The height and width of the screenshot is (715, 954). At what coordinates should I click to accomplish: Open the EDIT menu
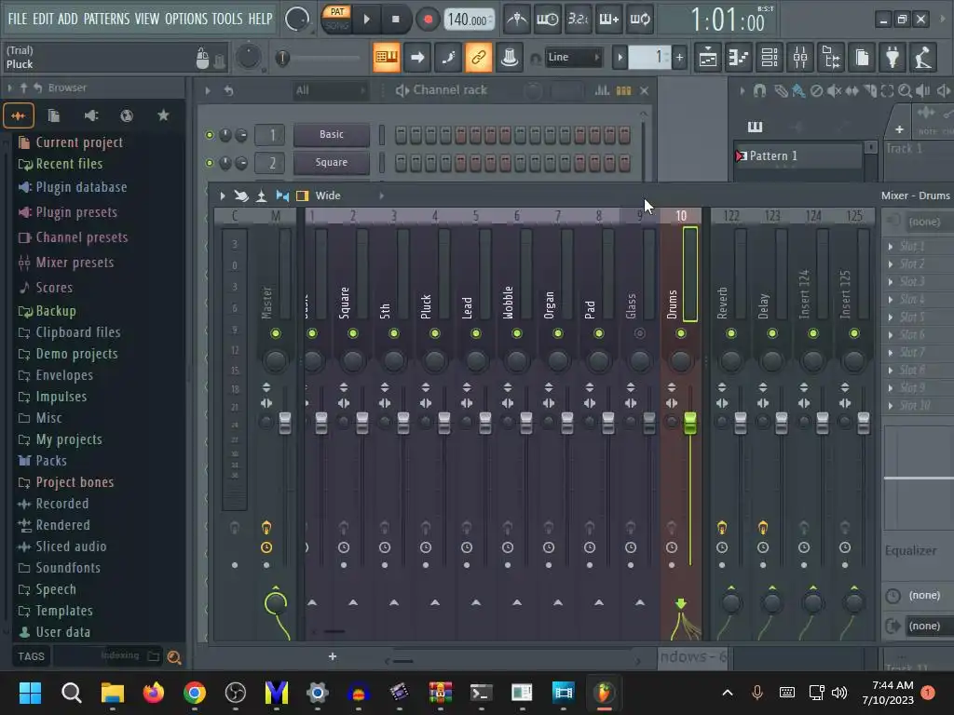click(43, 19)
